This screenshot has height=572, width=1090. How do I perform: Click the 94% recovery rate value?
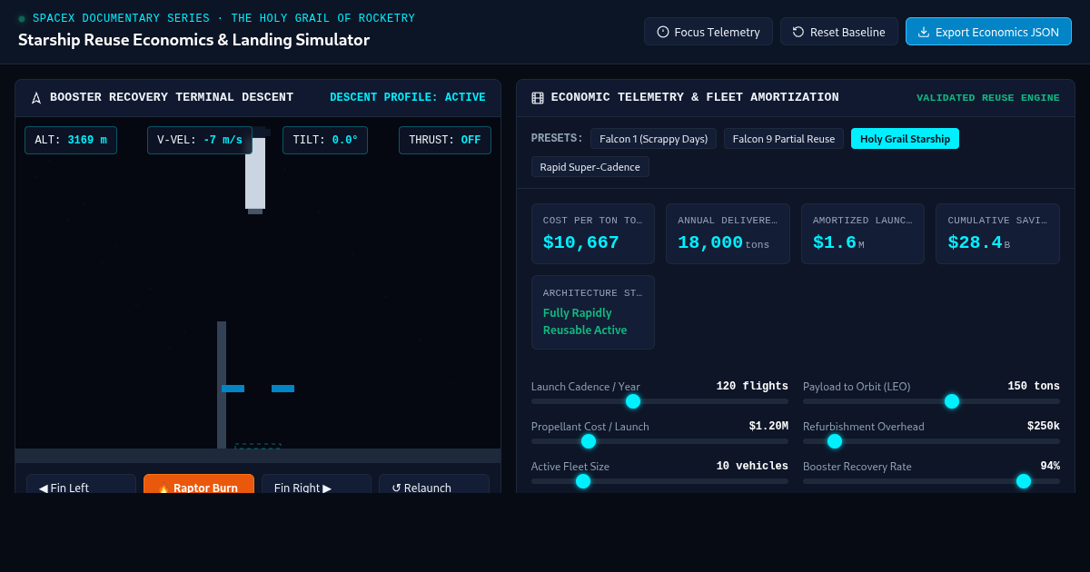1050,466
